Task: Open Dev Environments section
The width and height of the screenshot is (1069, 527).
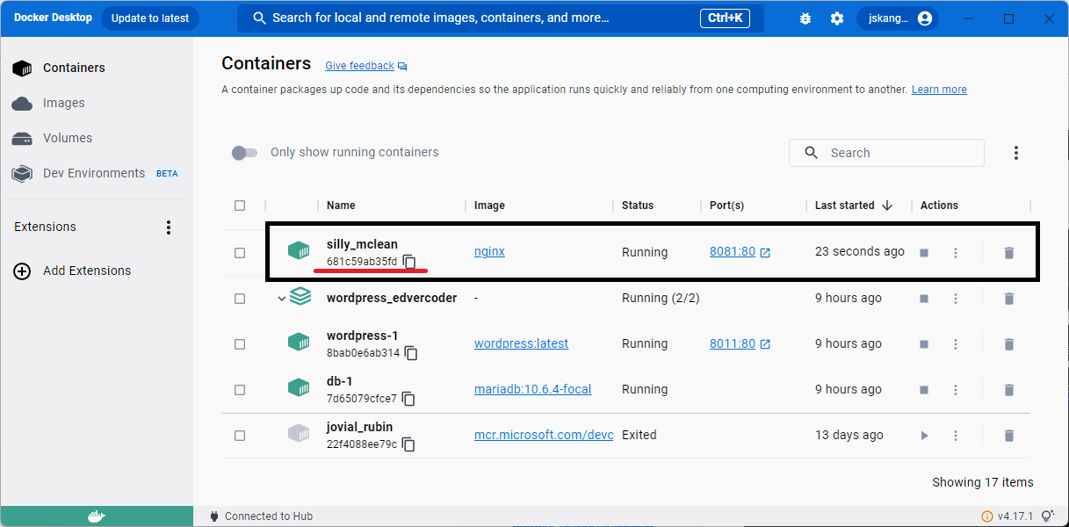Action: pyautogui.click(x=97, y=173)
